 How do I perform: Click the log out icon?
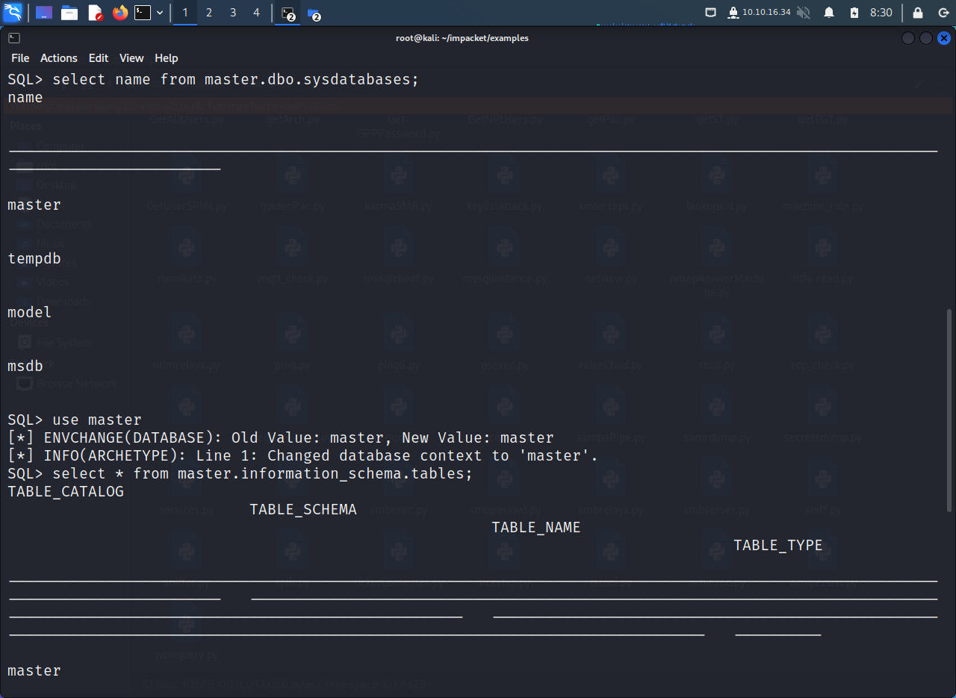(943, 13)
